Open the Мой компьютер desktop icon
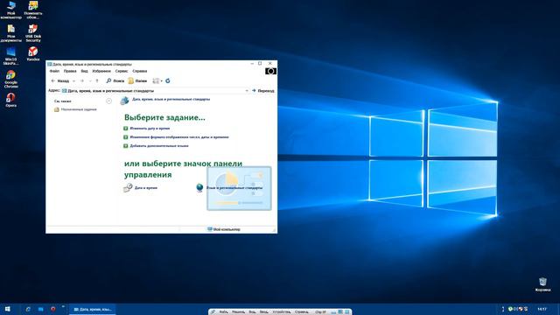560x315 pixels. [11, 10]
